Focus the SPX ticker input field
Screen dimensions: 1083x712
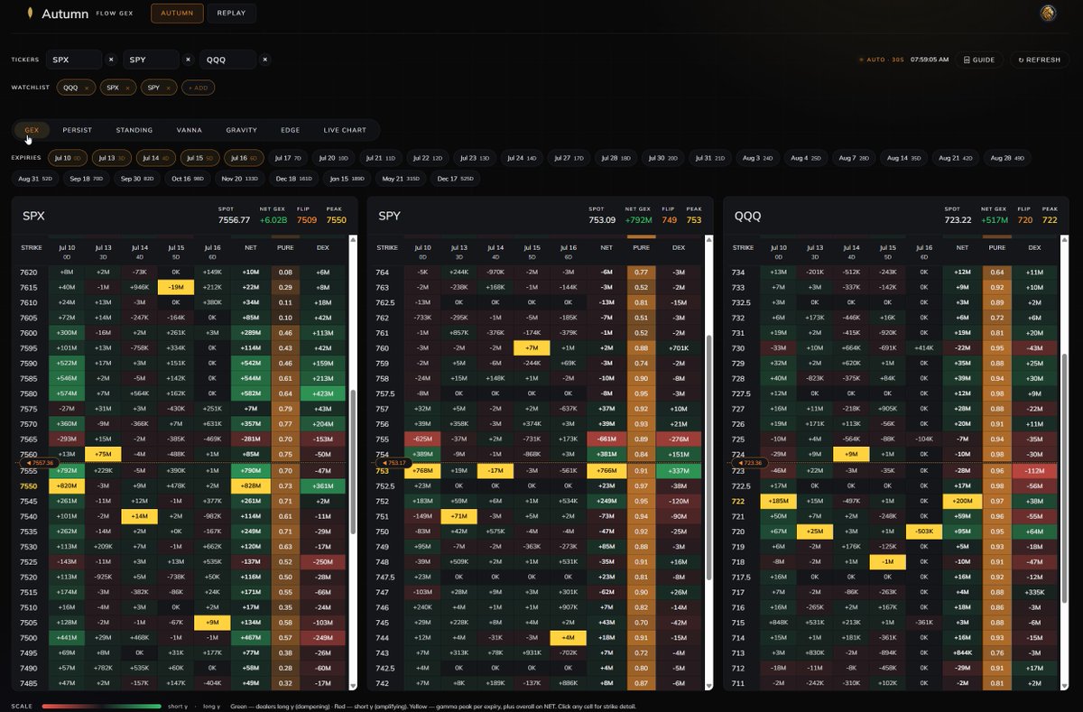[x=75, y=60]
